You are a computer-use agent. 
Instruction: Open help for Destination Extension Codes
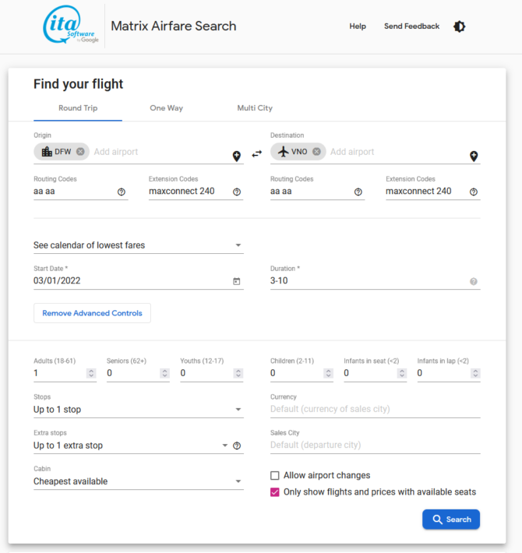pyautogui.click(x=474, y=192)
